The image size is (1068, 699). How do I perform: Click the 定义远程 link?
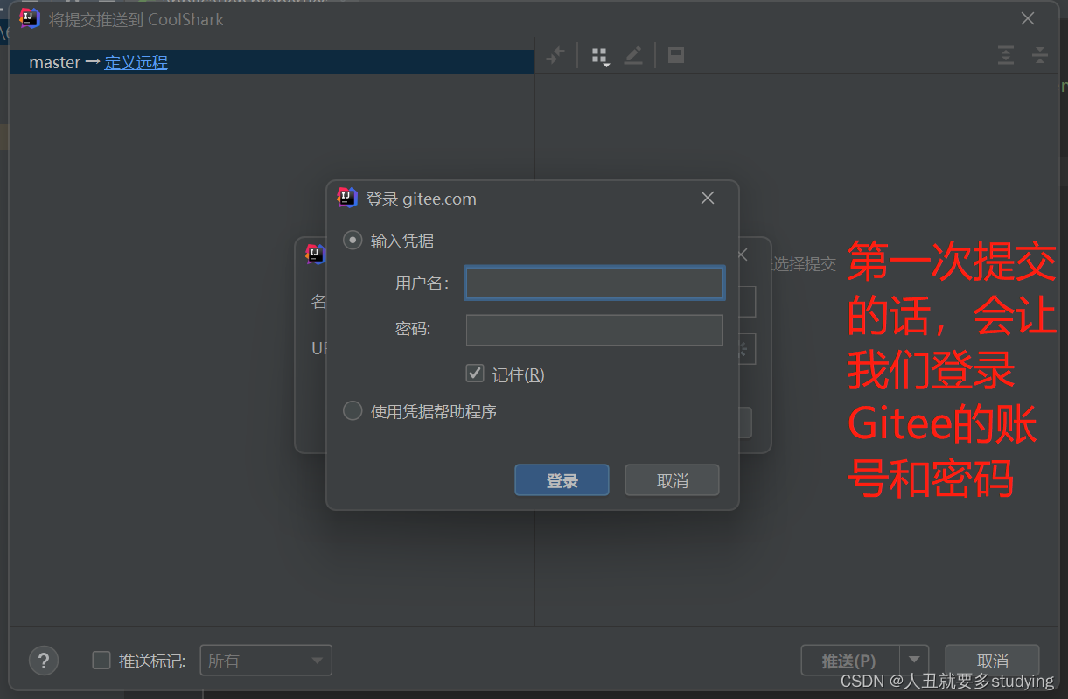[136, 62]
